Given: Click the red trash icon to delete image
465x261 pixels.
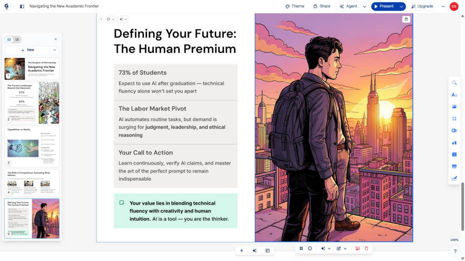Looking at the screenshot, I should coord(366,249).
